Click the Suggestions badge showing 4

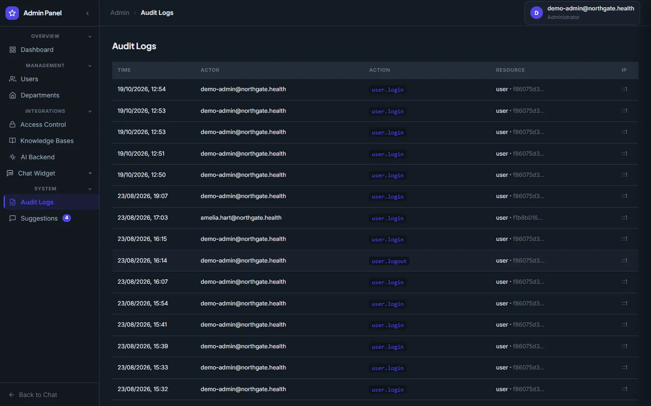tap(67, 218)
